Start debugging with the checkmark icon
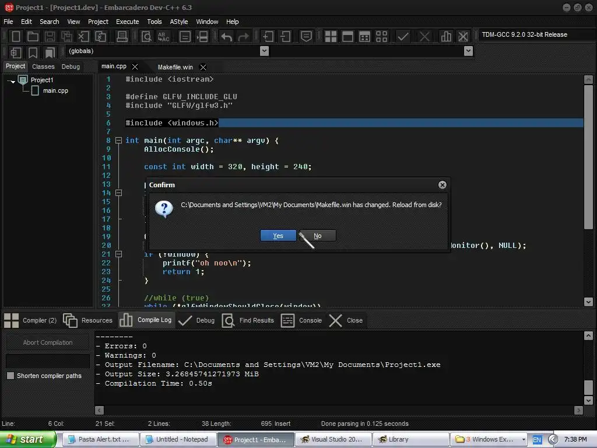 403,37
